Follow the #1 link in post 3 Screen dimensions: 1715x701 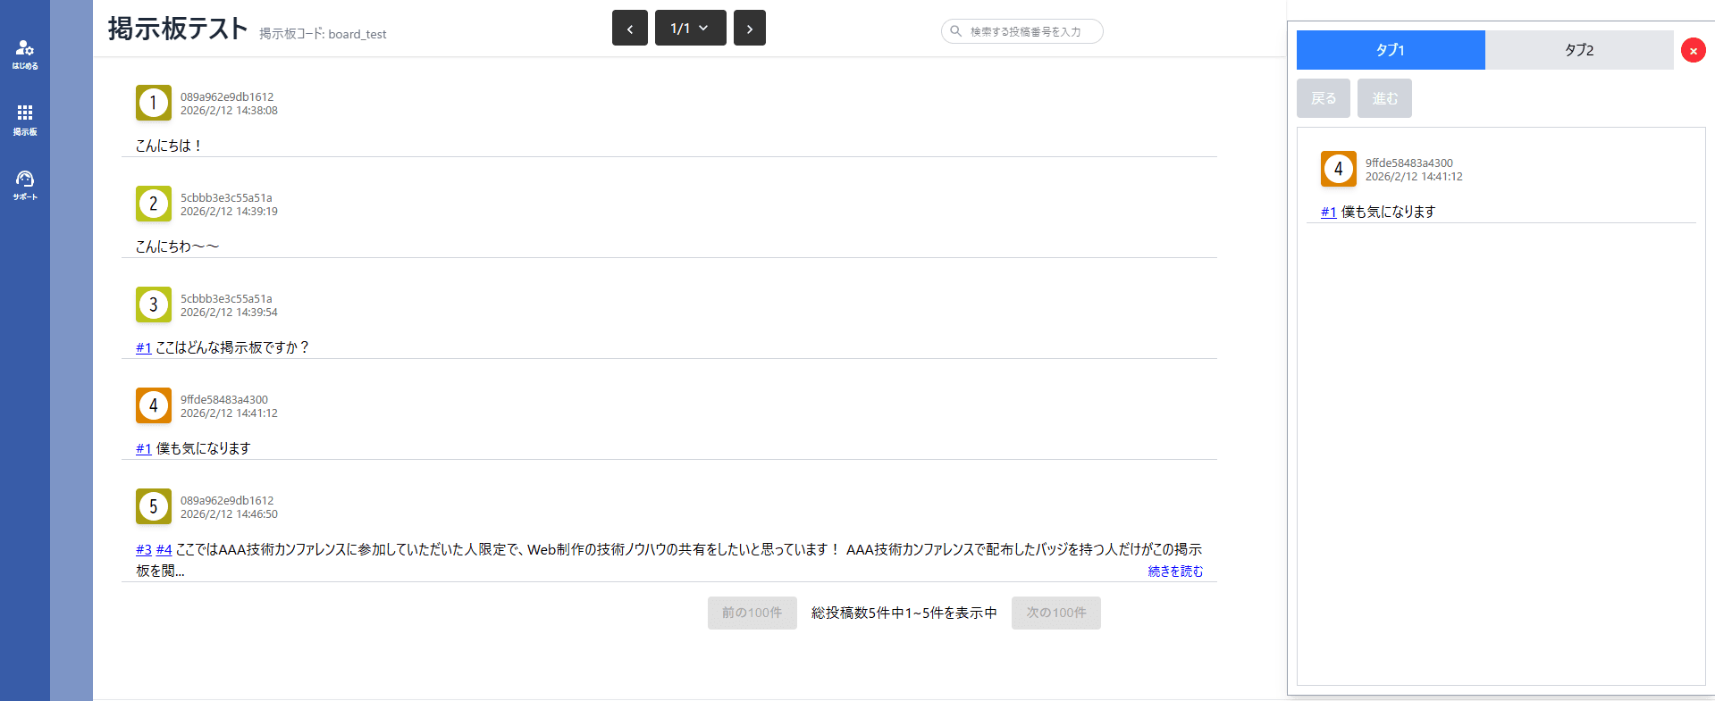point(143,348)
